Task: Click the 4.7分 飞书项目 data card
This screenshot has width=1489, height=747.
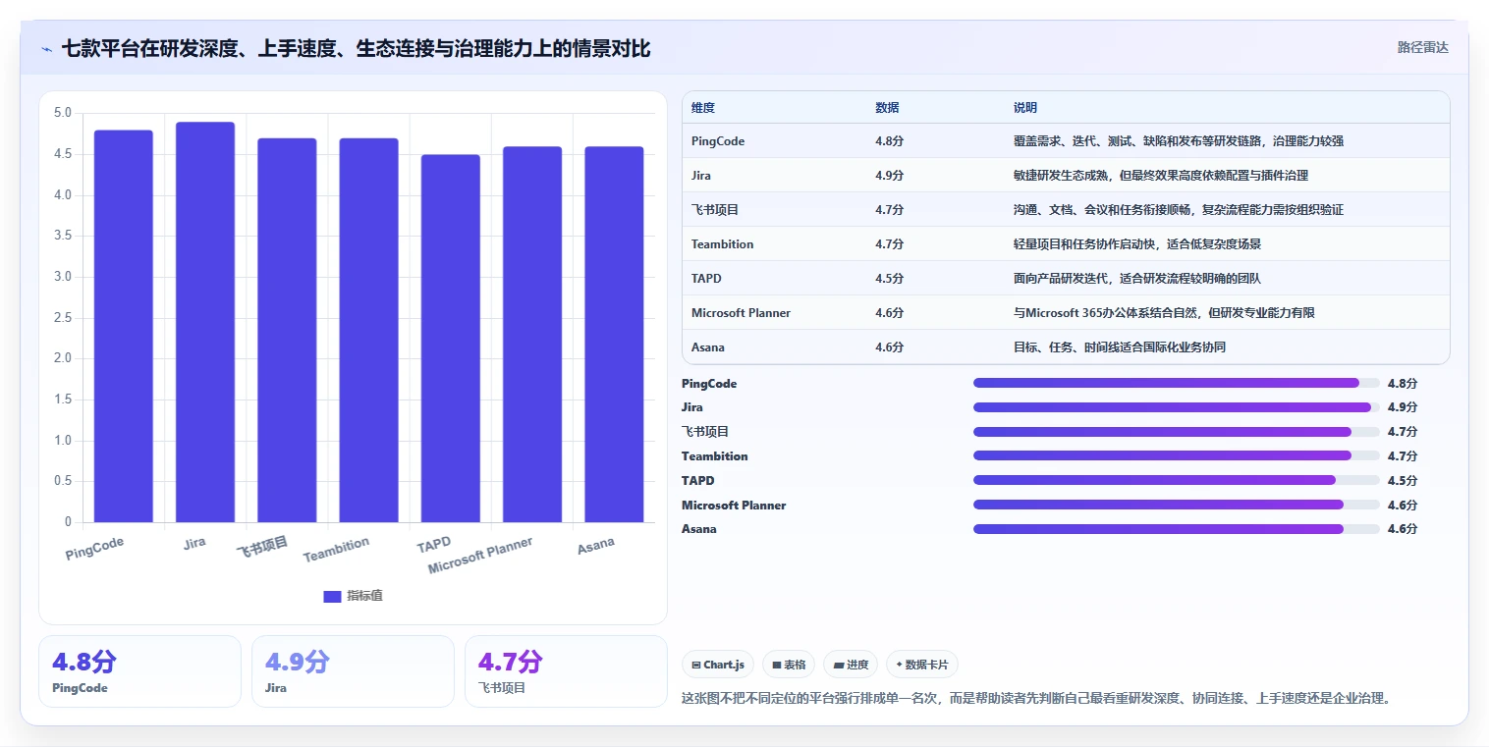Action: click(x=566, y=671)
